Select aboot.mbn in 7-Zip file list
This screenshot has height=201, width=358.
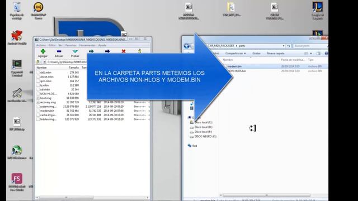(47, 77)
